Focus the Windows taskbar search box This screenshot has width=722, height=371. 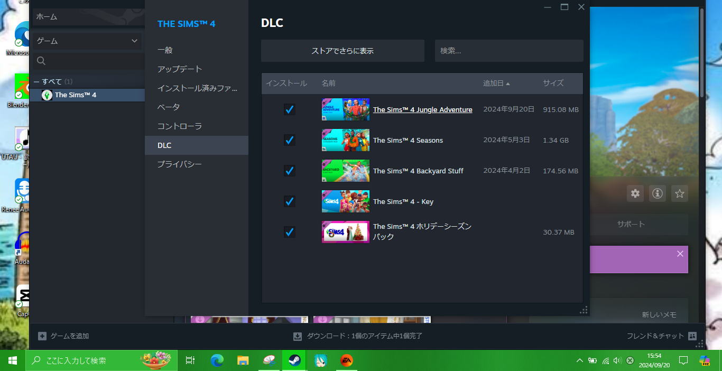click(x=101, y=360)
